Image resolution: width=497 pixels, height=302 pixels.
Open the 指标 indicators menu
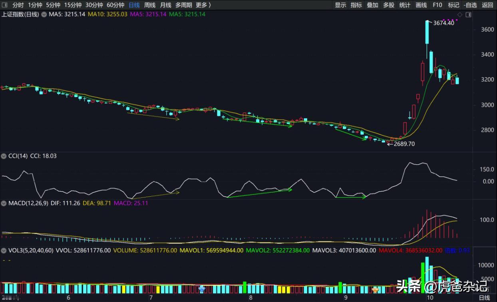click(x=356, y=5)
